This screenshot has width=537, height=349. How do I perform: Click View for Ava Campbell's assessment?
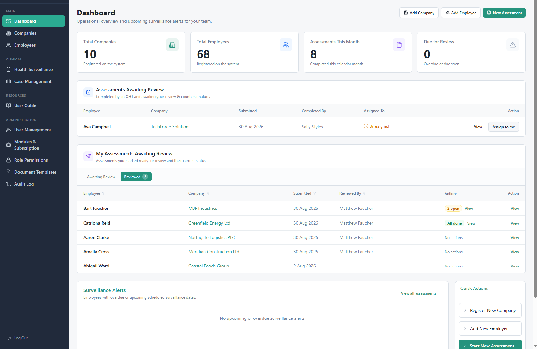click(478, 127)
